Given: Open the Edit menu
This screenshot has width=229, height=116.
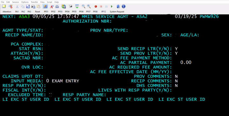Looking at the screenshot, I should tap(8, 2).
